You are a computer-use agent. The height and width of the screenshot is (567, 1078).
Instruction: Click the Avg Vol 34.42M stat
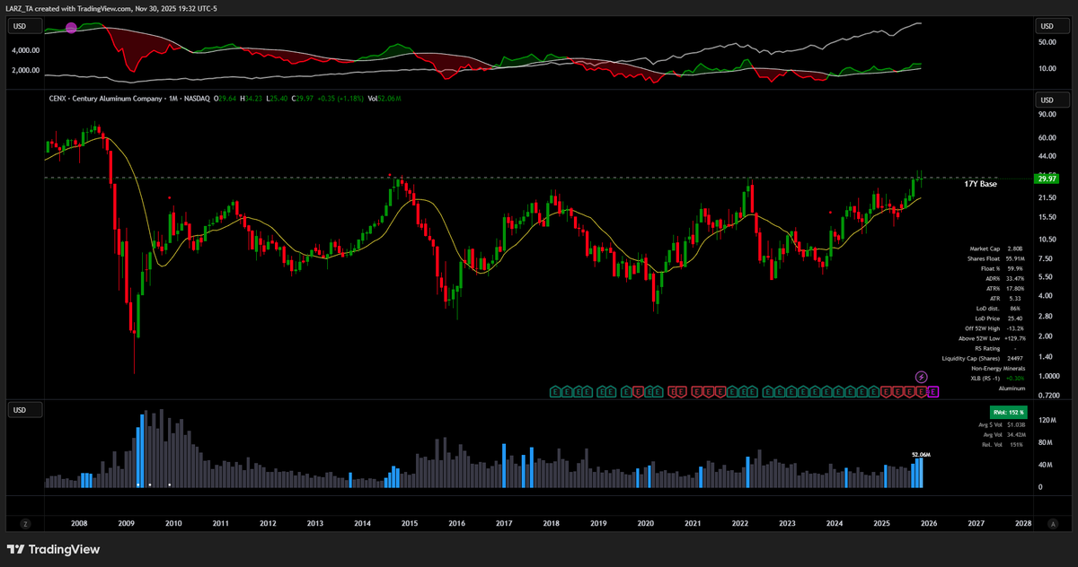click(1004, 434)
